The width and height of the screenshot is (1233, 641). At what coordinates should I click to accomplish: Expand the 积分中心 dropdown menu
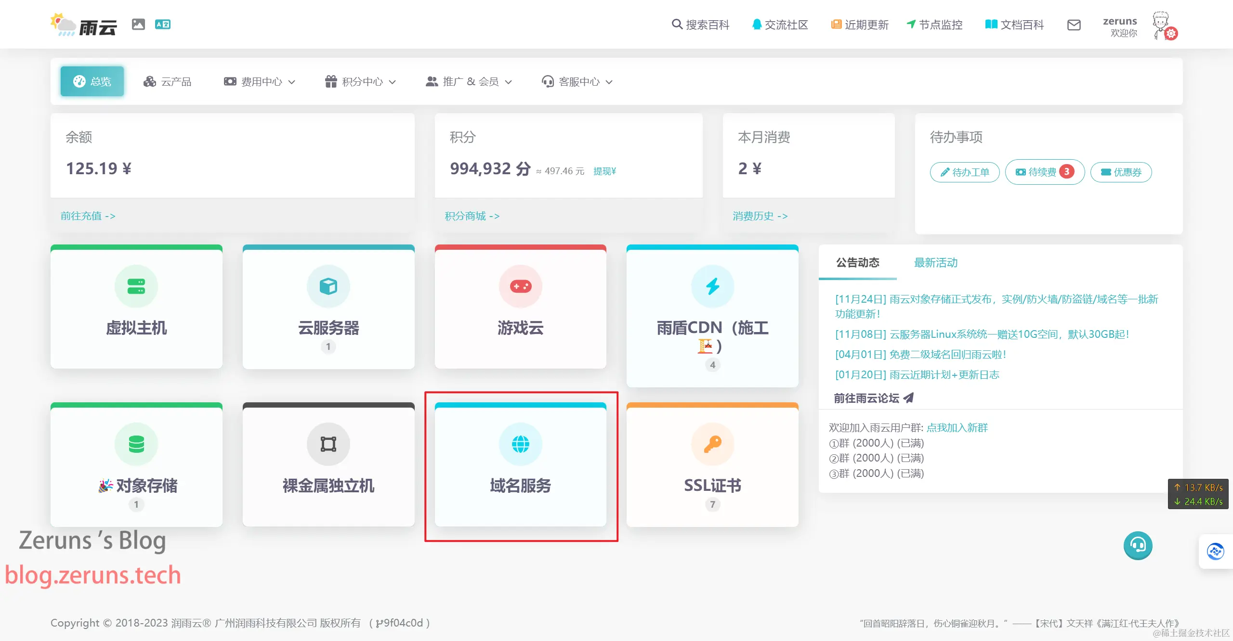click(x=361, y=82)
